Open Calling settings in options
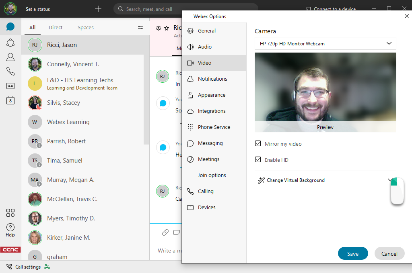Image resolution: width=412 pixels, height=273 pixels. coord(214,192)
